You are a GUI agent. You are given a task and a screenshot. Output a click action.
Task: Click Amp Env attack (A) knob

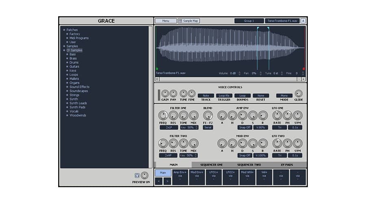coord(222,115)
